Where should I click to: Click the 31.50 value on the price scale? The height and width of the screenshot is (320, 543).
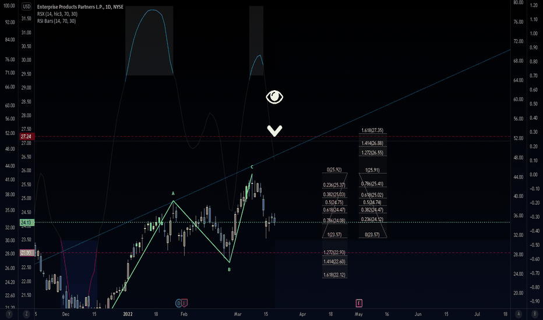point(26,19)
